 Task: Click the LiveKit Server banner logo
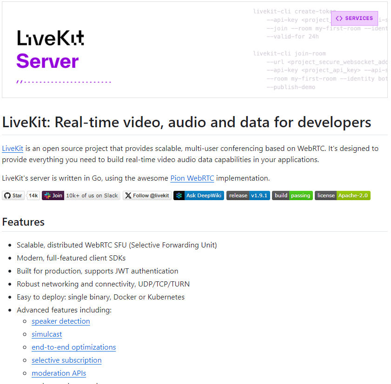coord(51,49)
